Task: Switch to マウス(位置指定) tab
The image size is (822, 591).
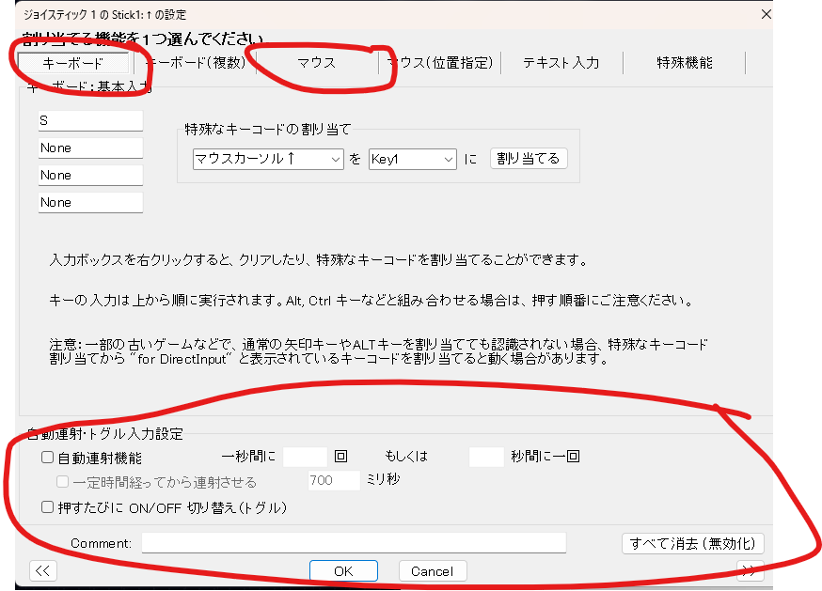Action: click(439, 63)
